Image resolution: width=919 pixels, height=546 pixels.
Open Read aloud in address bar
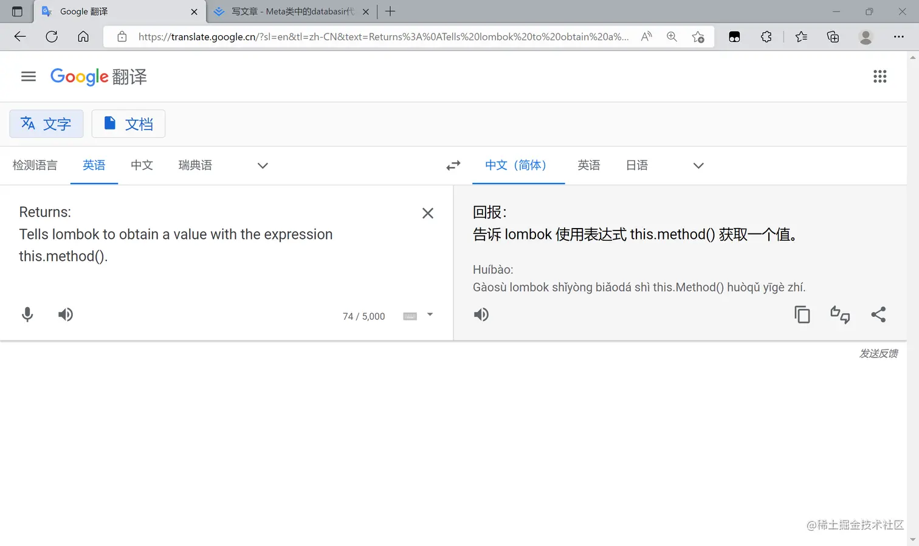[x=647, y=36]
